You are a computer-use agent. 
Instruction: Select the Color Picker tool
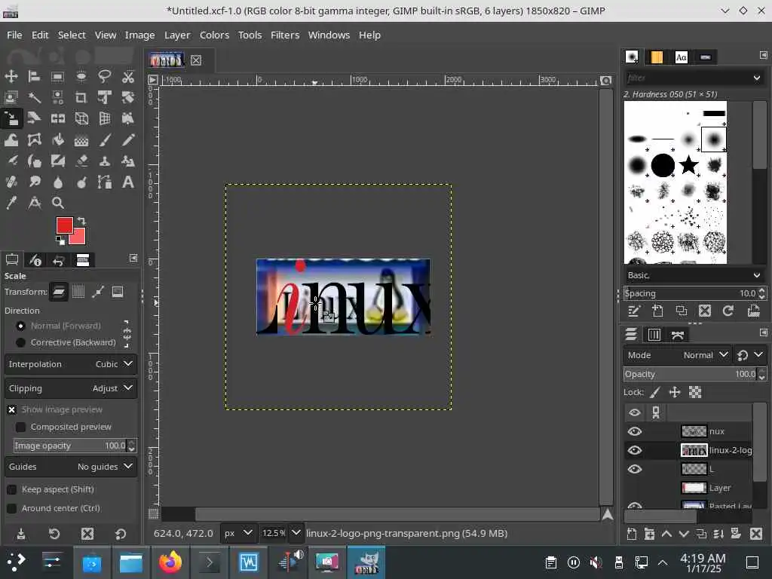coord(11,203)
